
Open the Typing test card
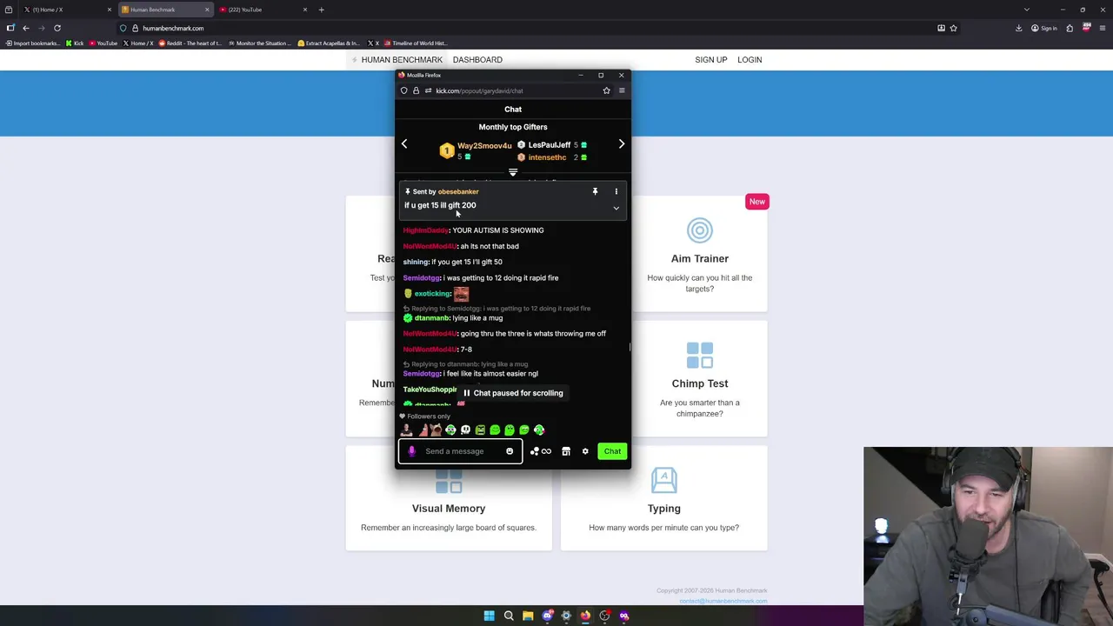(663, 498)
